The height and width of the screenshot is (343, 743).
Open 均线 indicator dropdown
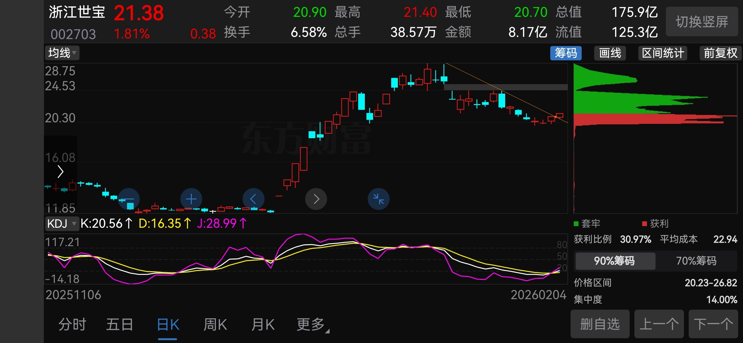[x=62, y=53]
